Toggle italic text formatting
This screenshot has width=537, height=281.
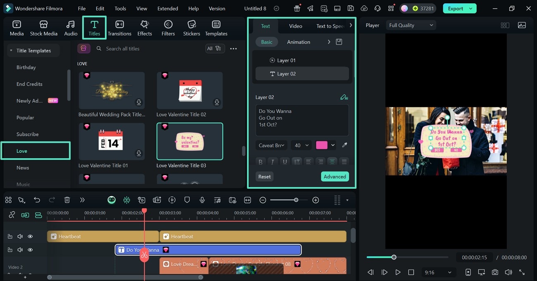click(272, 162)
